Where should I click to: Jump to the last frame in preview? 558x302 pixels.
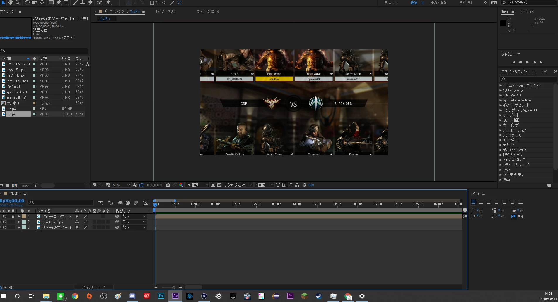pos(542,62)
